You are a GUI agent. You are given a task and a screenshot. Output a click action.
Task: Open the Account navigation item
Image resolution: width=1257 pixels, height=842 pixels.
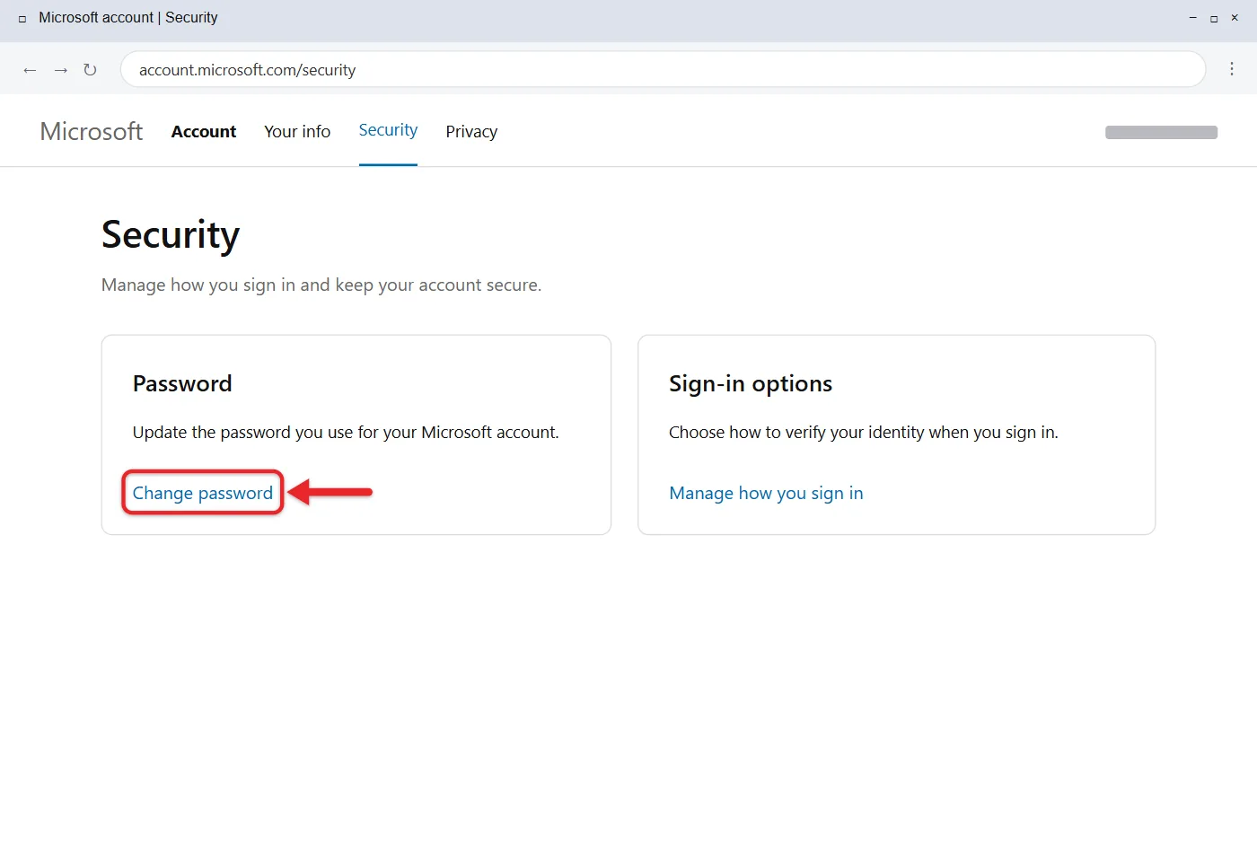[x=204, y=131]
